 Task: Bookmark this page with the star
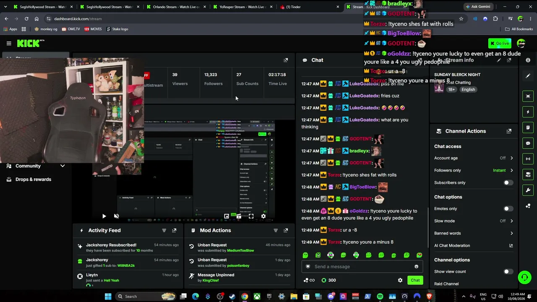tap(461, 19)
